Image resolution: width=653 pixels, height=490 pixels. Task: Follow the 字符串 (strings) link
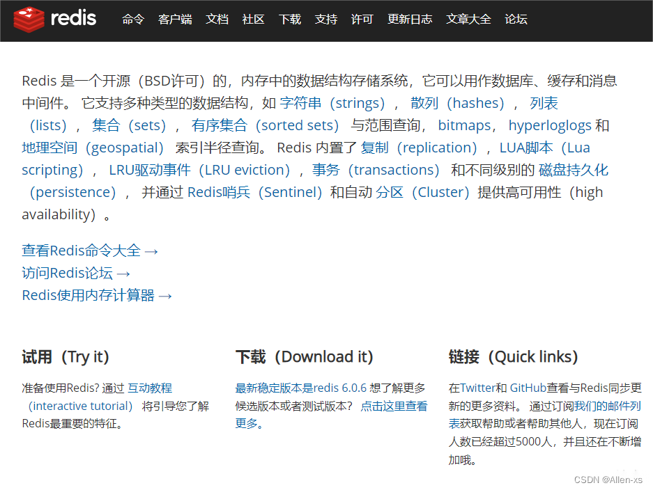tap(332, 103)
